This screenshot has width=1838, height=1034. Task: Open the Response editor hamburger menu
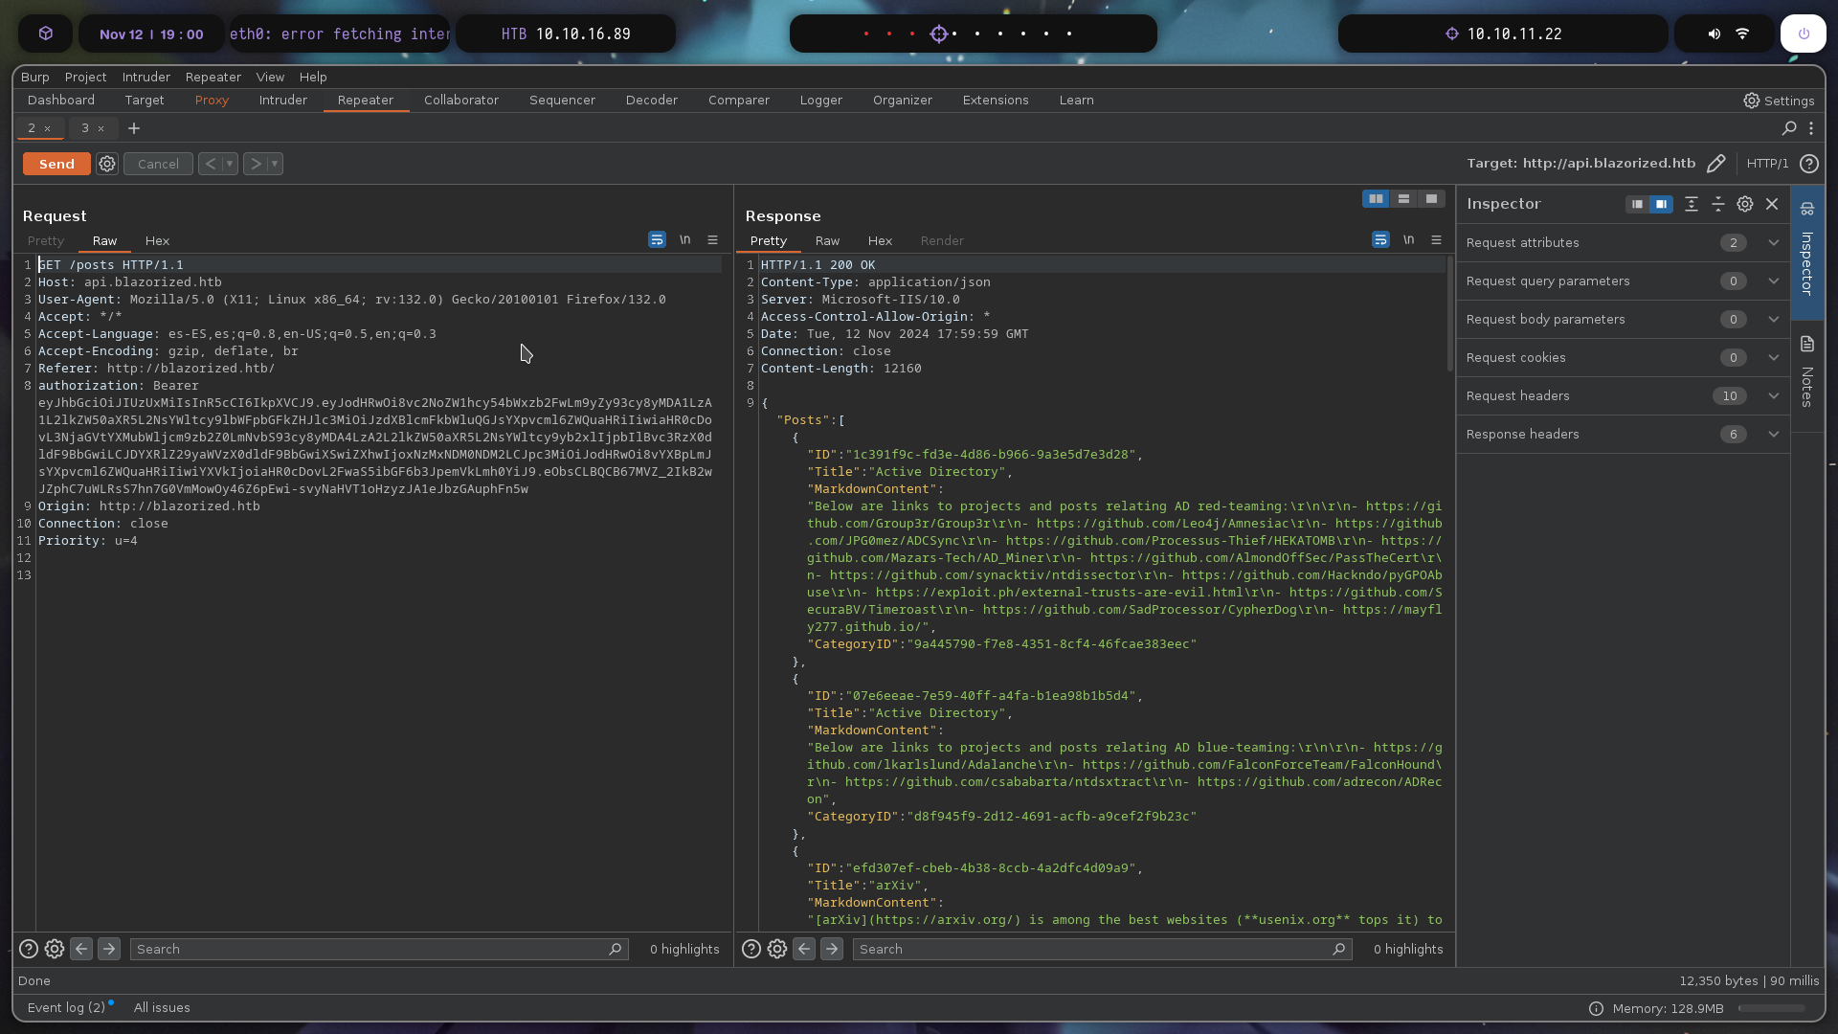click(x=1436, y=240)
